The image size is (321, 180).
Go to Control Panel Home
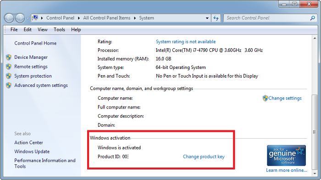(35, 43)
